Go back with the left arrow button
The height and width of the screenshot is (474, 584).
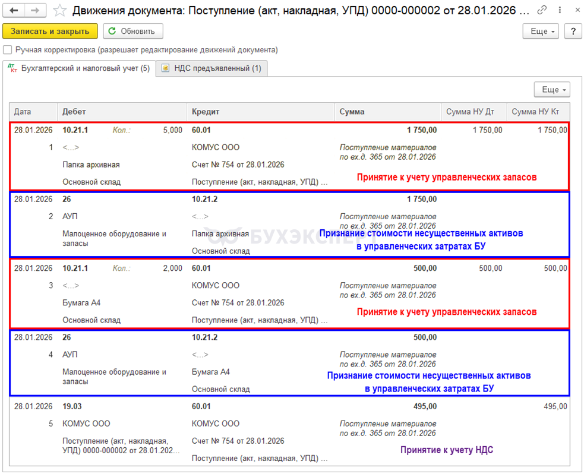(x=14, y=11)
